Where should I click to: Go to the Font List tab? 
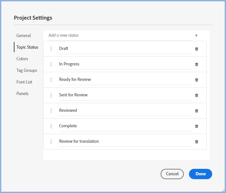click(x=24, y=82)
